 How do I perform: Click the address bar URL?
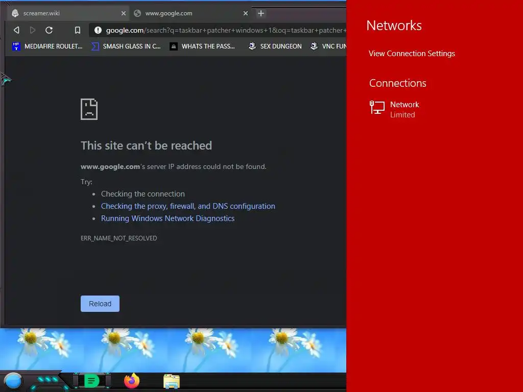[226, 30]
